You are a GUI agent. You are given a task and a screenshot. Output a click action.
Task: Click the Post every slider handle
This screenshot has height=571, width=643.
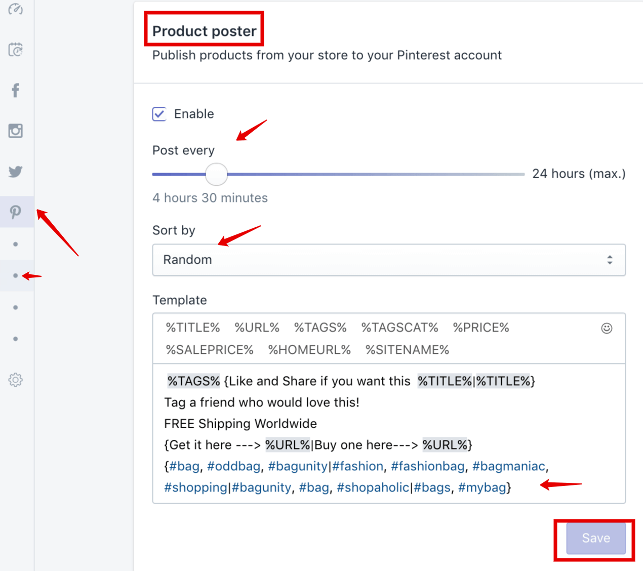(x=216, y=174)
